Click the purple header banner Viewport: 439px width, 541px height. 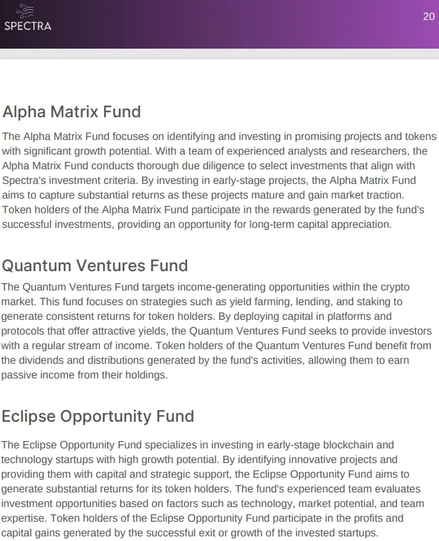pyautogui.click(x=219, y=24)
